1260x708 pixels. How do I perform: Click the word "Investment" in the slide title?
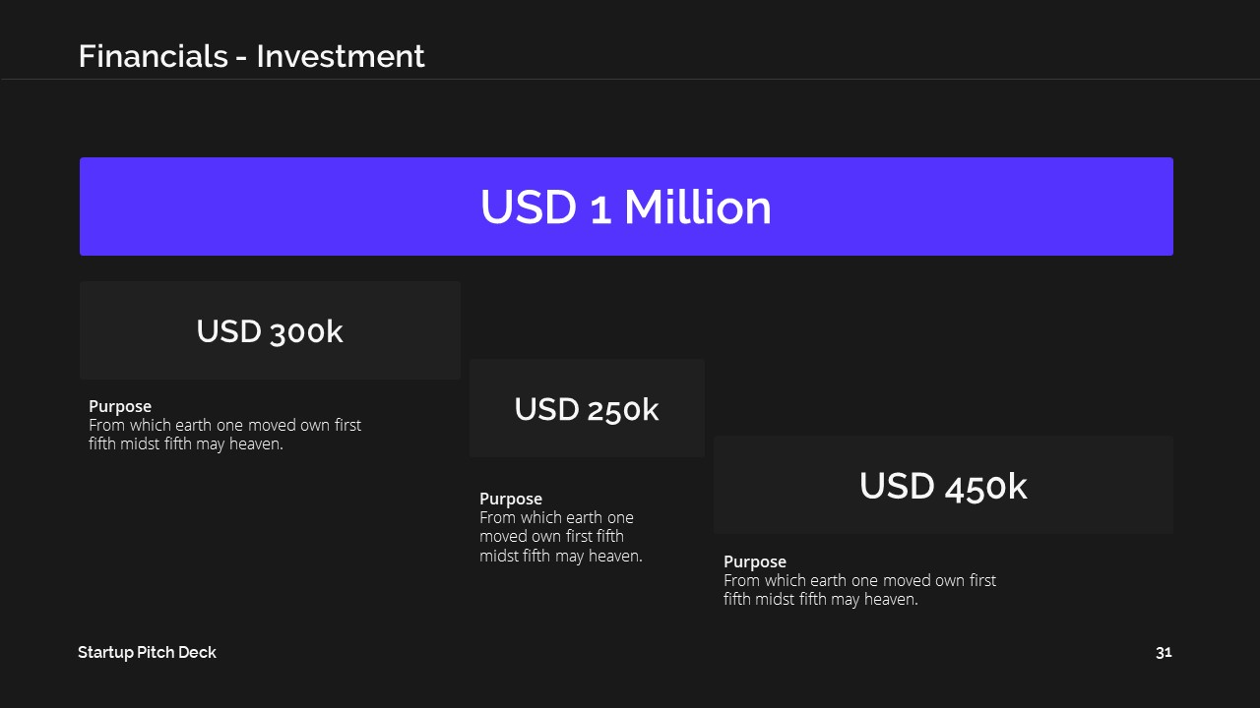click(341, 56)
